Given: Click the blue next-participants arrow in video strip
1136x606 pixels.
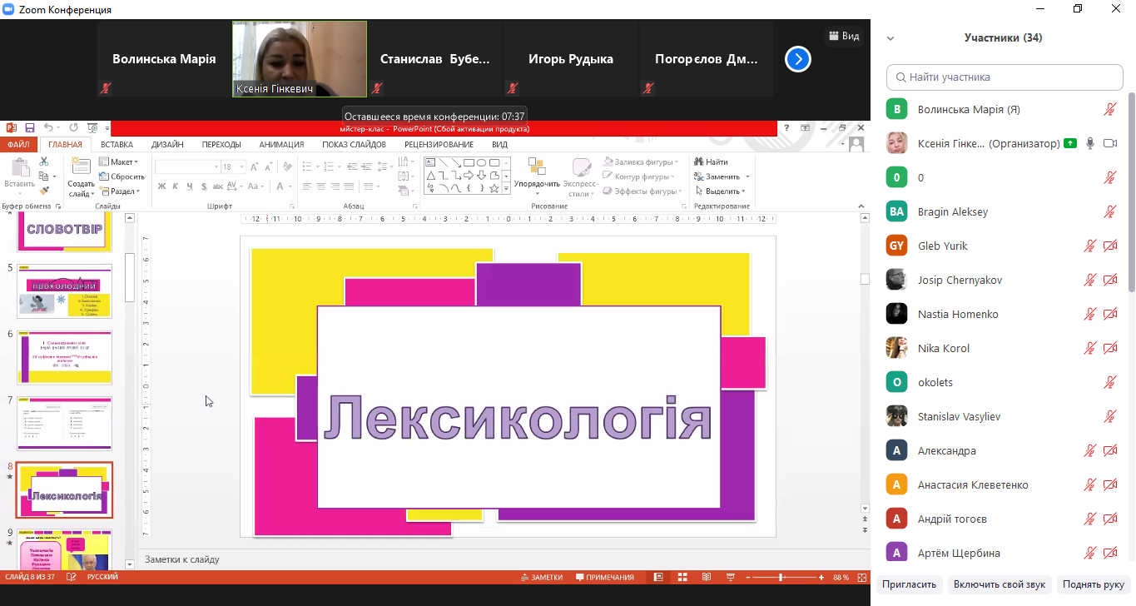Looking at the screenshot, I should point(797,59).
